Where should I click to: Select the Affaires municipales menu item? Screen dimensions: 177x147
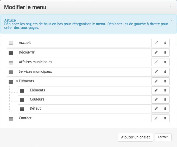[x=35, y=62]
